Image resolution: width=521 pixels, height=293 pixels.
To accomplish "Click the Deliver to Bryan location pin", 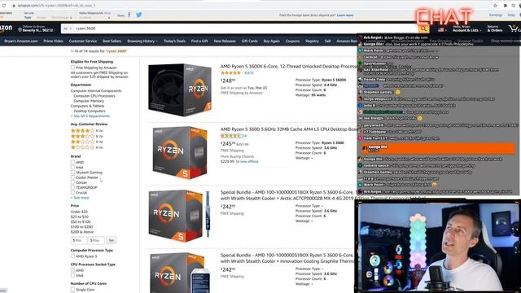I will click(20, 30).
